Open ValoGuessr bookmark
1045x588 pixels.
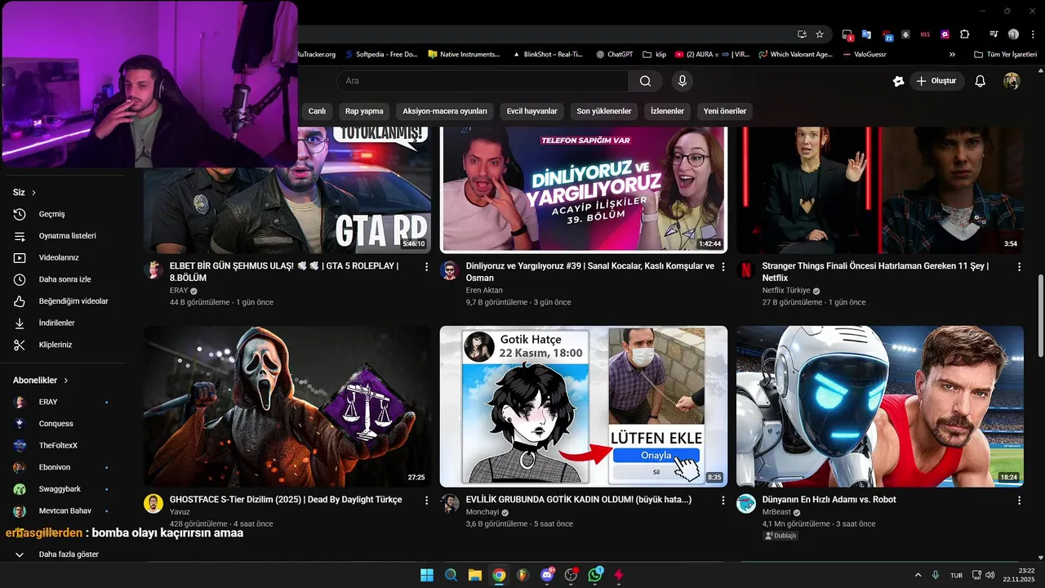(864, 55)
